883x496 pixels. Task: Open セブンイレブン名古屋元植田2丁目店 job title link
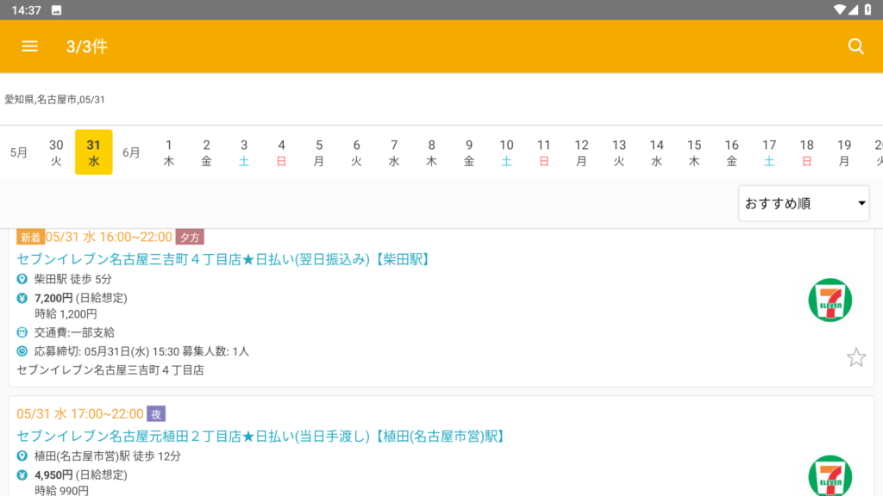pos(261,436)
